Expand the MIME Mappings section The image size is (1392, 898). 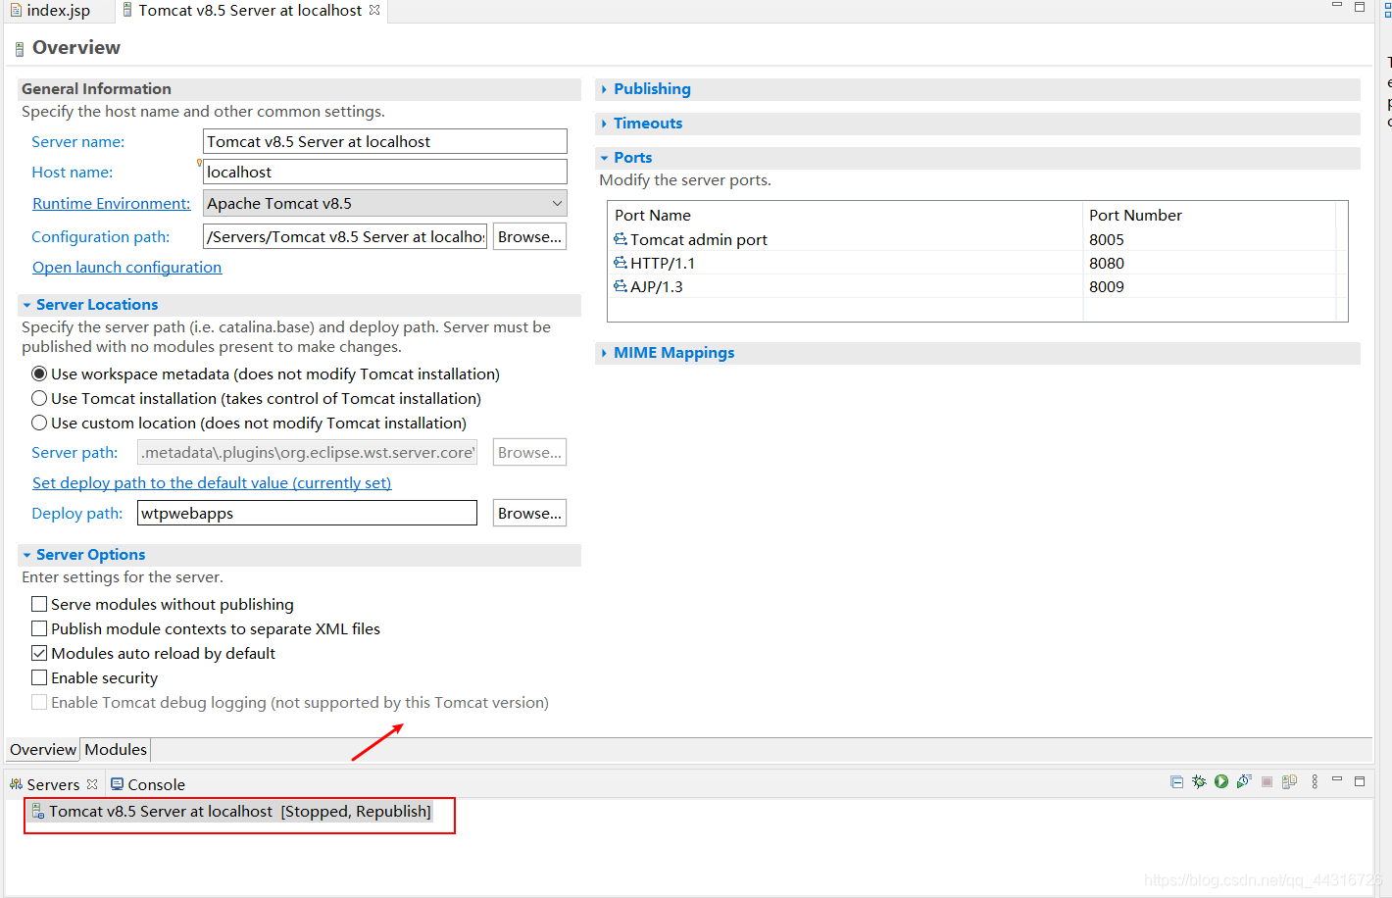[x=604, y=353]
